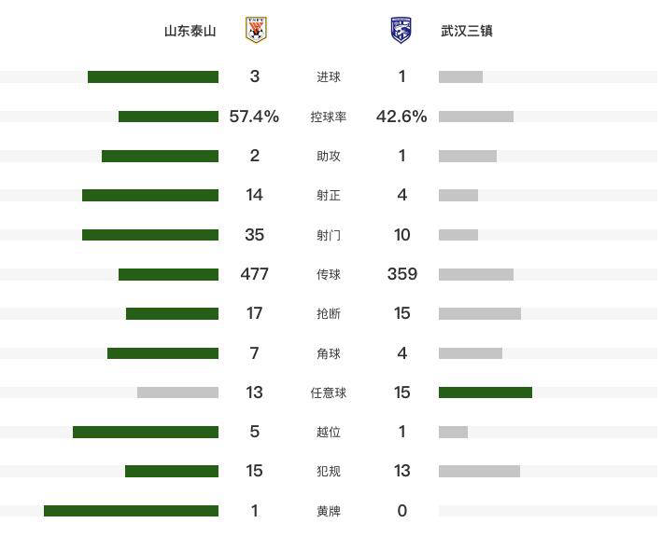Screen dimensions: 662x537
Task: Click Wuhan's green 任意球 bar
Action: [486, 392]
